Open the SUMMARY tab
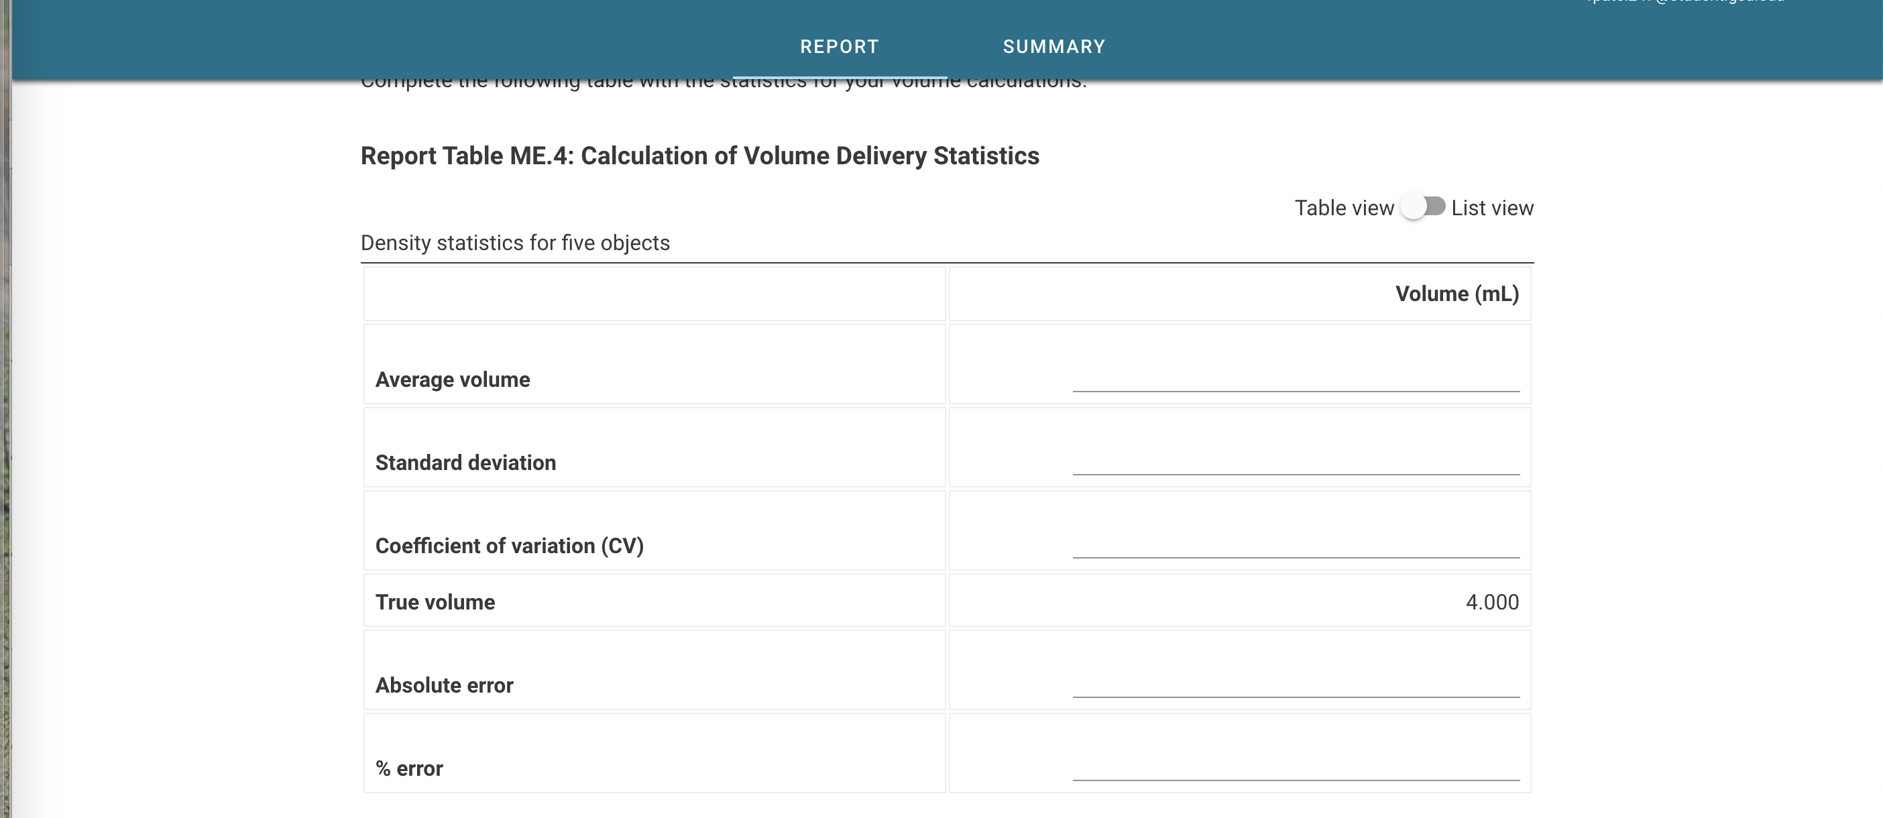The image size is (1883, 818). [1054, 46]
